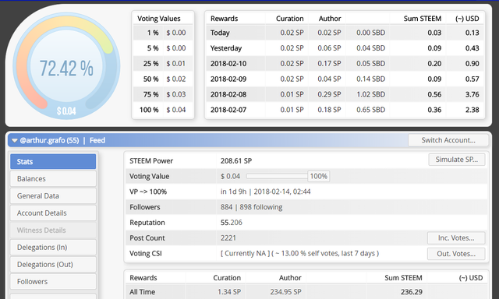499x299 pixels.
Task: Open the Delegations (In) sidebar tab
Action: [x=53, y=247]
